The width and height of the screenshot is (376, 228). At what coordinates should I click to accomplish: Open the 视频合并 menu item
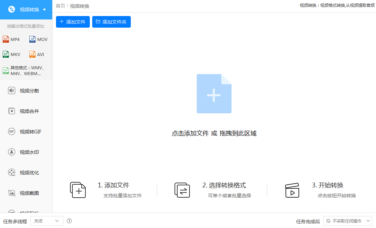click(x=26, y=111)
